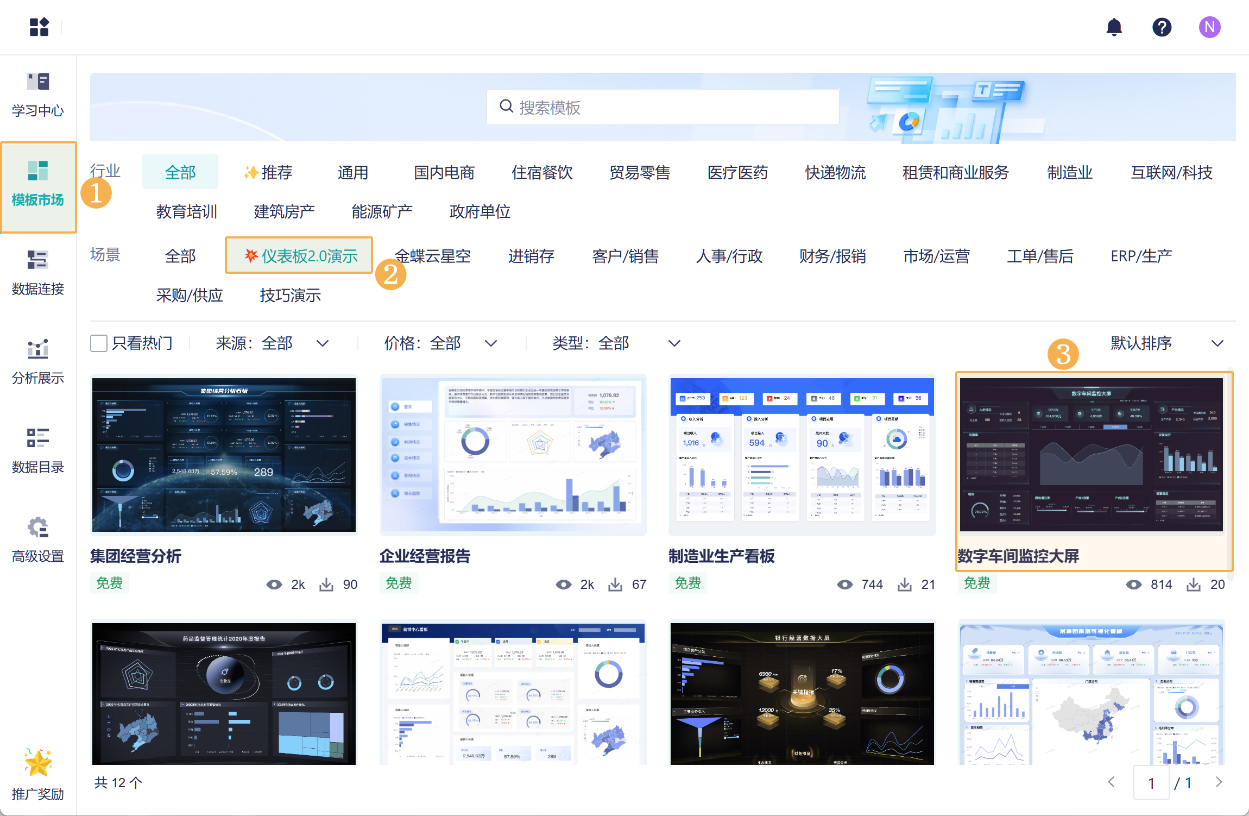Select the 财务/报销 scenario tab
This screenshot has height=816, width=1249.
832,256
